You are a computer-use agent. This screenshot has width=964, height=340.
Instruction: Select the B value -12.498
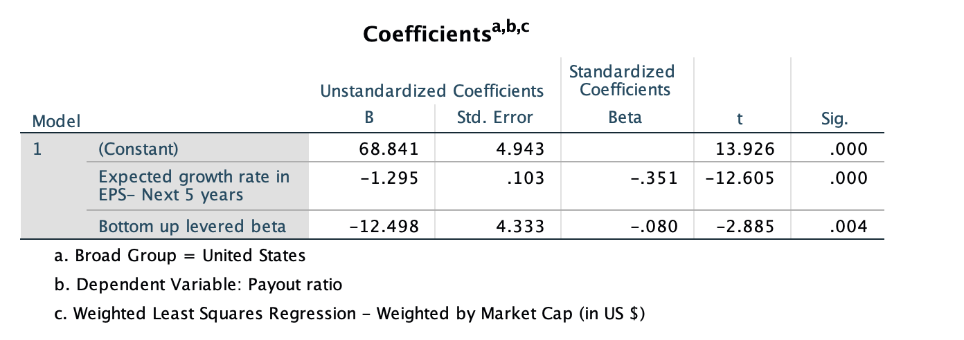pos(389,226)
